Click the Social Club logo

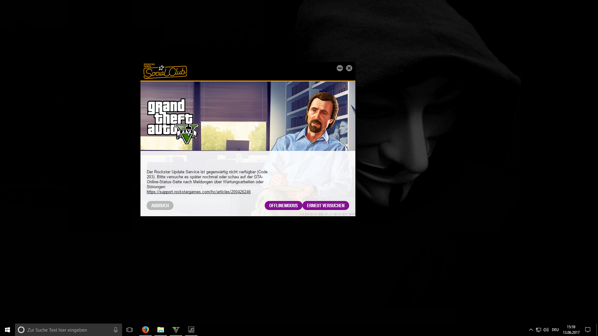(x=165, y=71)
